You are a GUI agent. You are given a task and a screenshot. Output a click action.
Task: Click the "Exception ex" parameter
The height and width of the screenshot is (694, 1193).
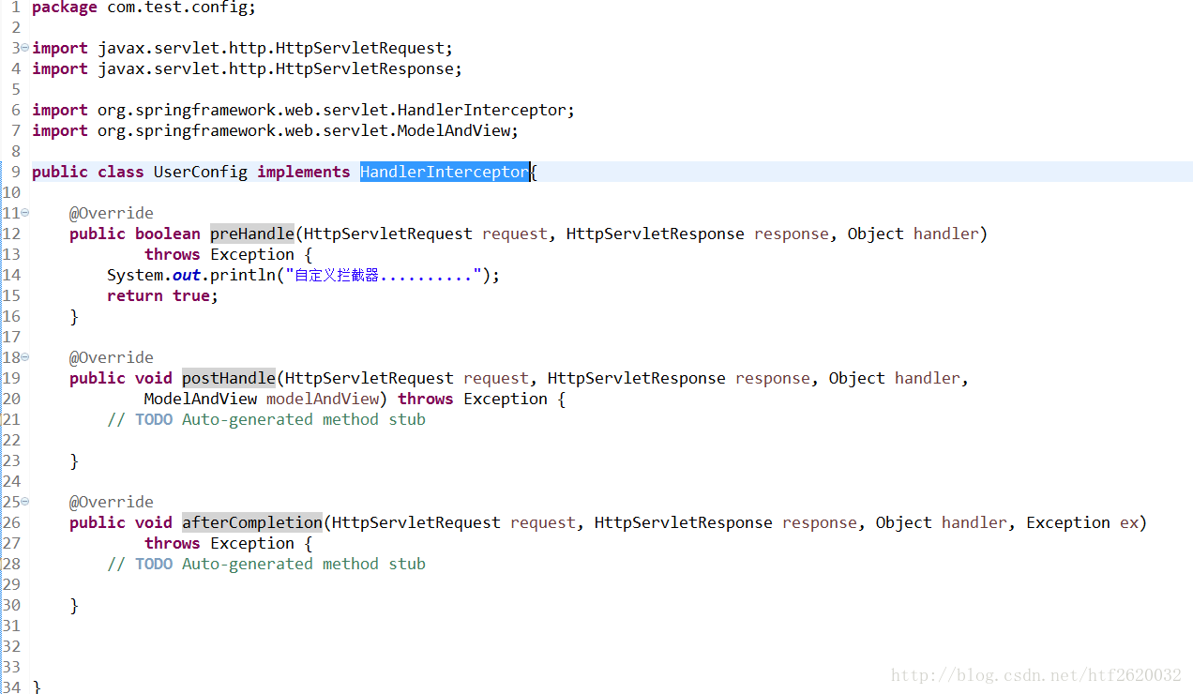click(1082, 522)
